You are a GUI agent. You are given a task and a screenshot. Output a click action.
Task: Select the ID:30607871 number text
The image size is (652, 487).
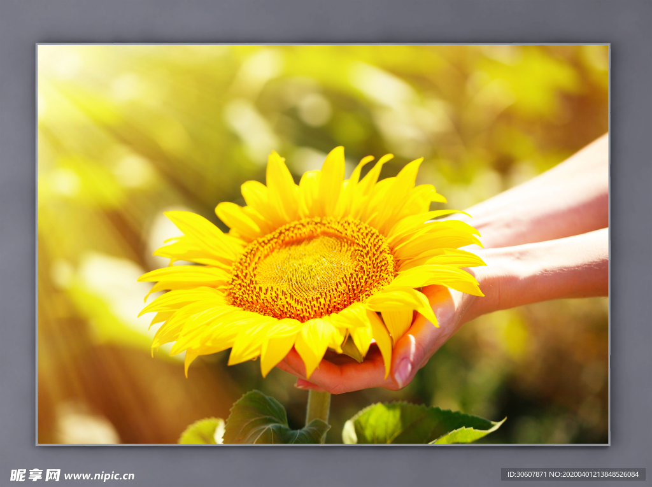527,474
